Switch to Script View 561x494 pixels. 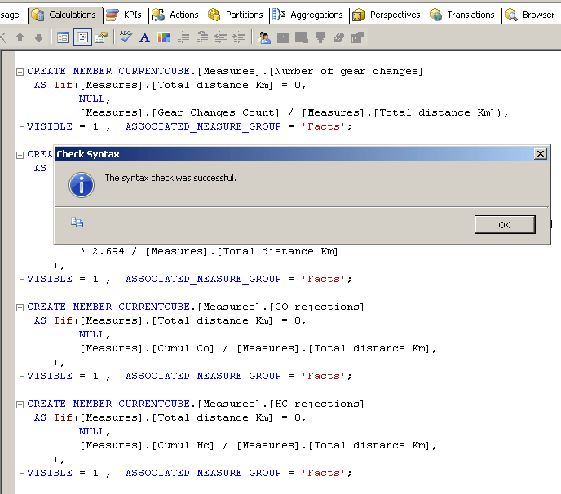click(x=82, y=37)
